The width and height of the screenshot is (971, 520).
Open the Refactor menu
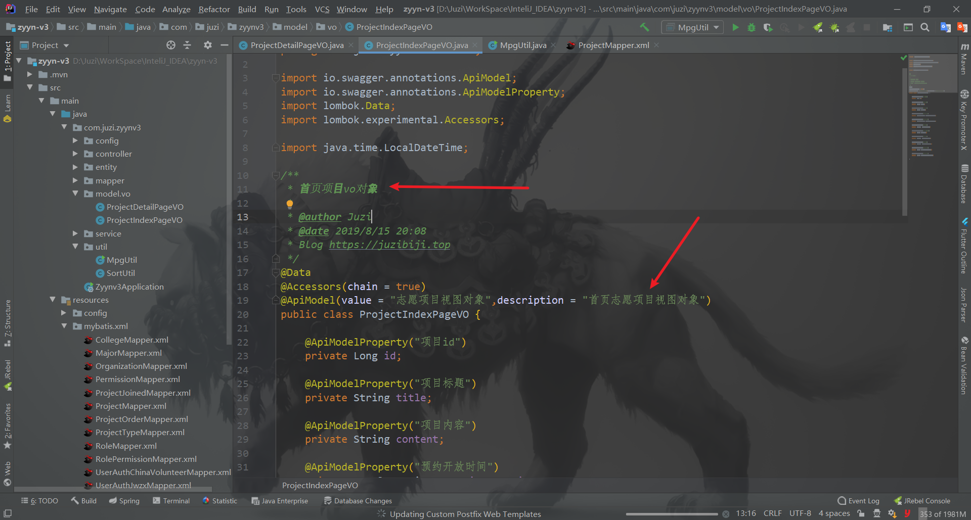point(214,9)
